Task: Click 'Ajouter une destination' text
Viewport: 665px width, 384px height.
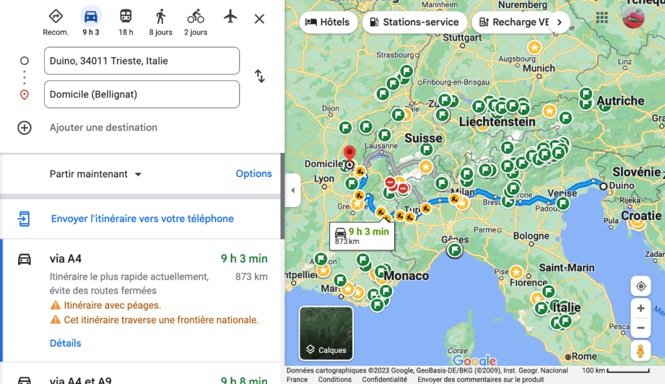Action: (103, 128)
